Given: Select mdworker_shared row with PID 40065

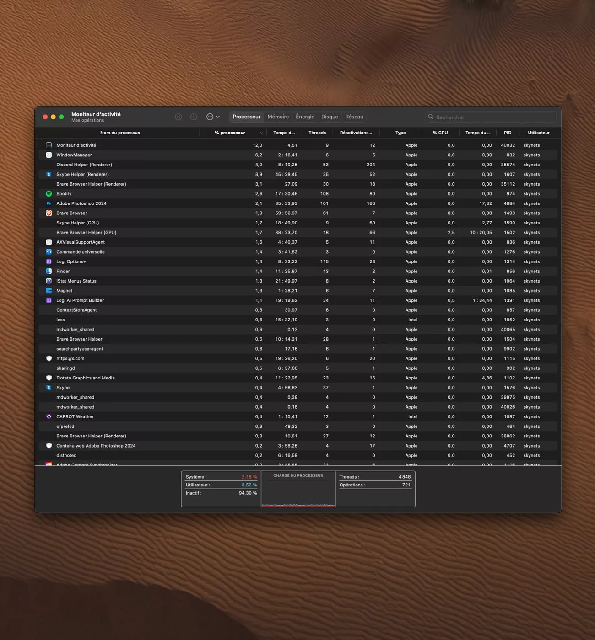Looking at the screenshot, I should click(x=298, y=330).
